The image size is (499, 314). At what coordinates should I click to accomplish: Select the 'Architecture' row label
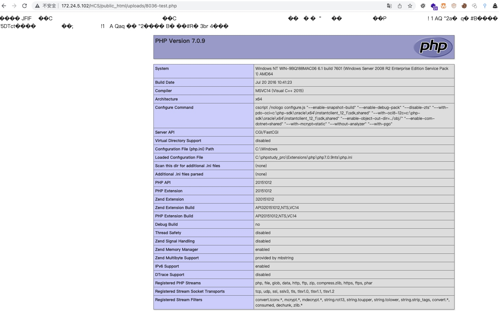pyautogui.click(x=166, y=99)
